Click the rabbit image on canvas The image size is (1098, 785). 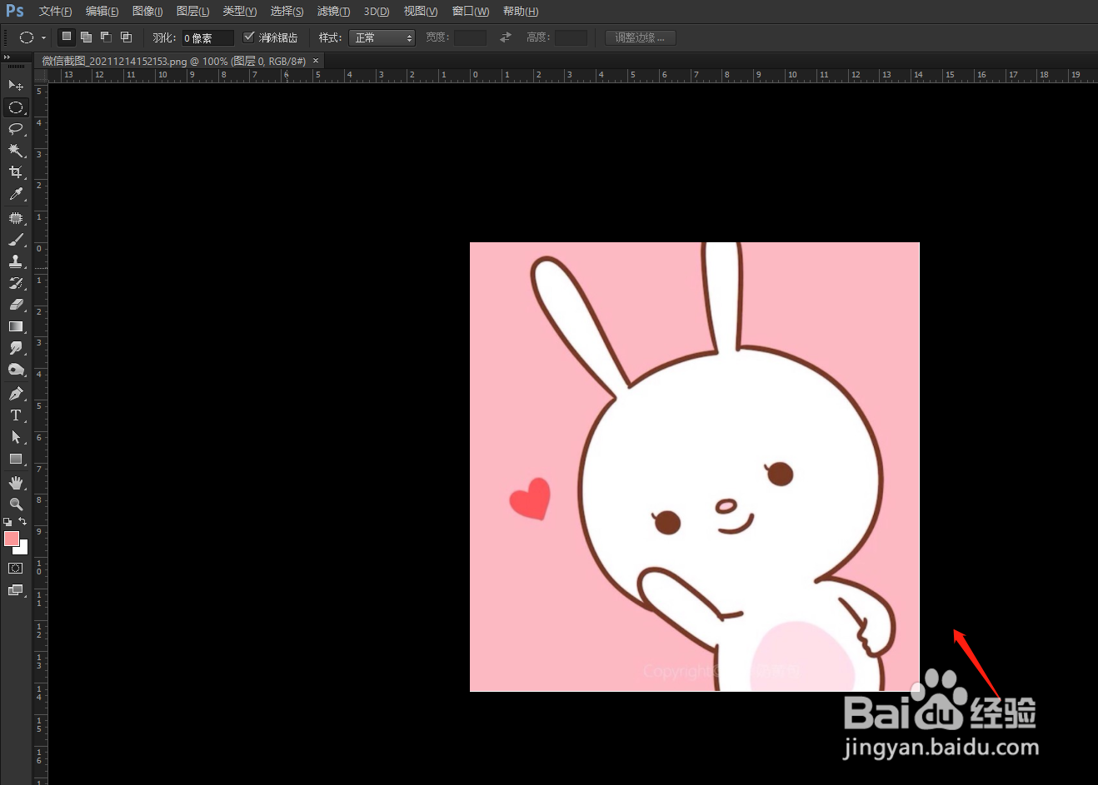tap(695, 467)
